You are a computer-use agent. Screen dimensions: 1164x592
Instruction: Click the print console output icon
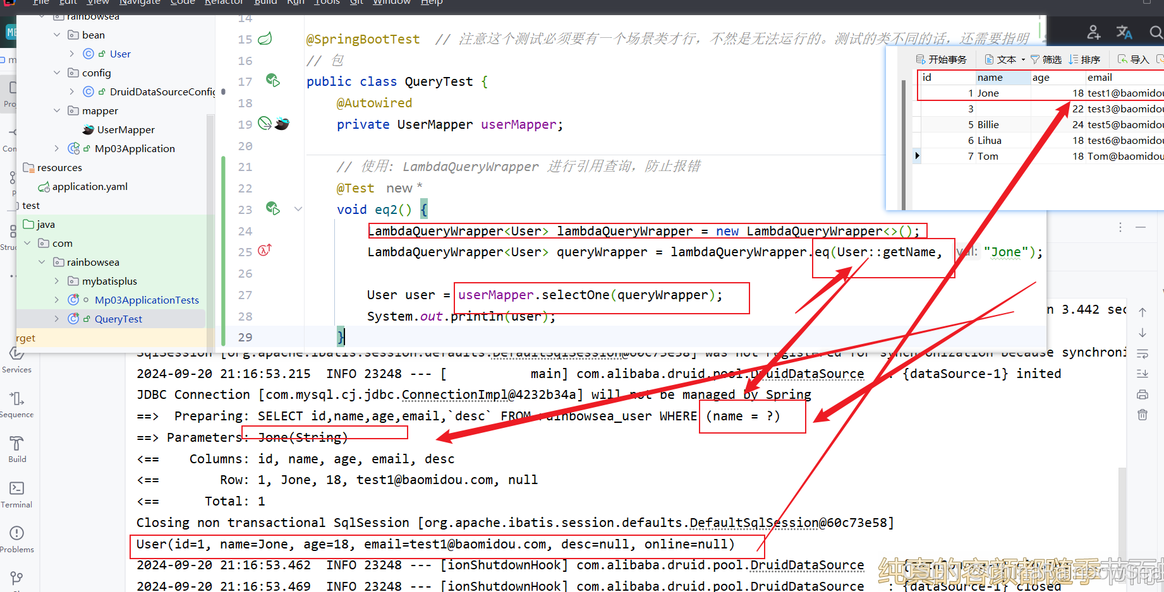click(1143, 394)
